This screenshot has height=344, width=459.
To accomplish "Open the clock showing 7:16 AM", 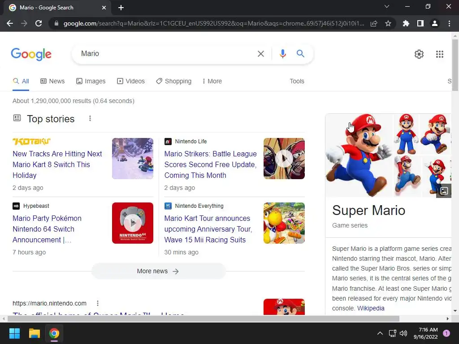I will pyautogui.click(x=425, y=333).
